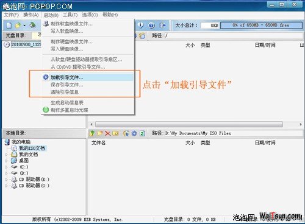
Task: Expand the (D:) drive node arrow
Action: click(6, 173)
